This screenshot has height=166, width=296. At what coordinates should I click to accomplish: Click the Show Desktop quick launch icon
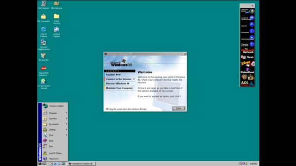point(51,164)
